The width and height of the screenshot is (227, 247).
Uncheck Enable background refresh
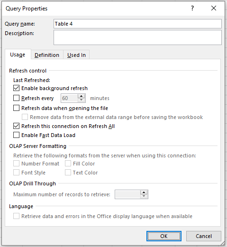coord(16,88)
